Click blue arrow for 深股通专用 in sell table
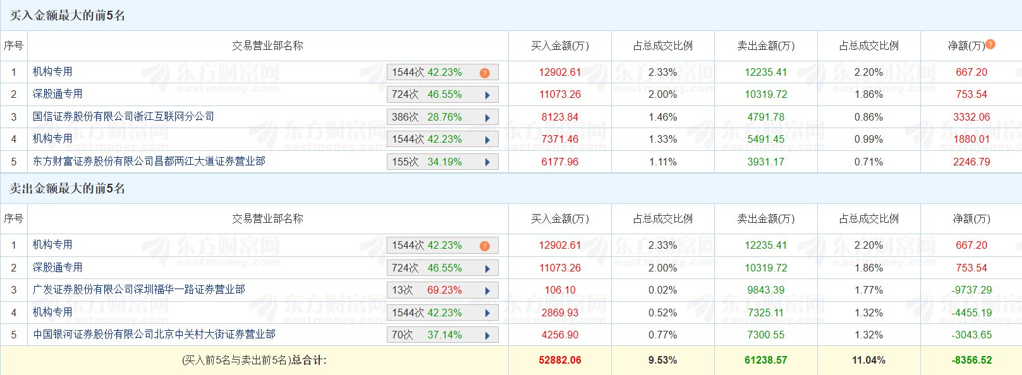Viewport: 1022px width, 375px height. pyautogui.click(x=487, y=268)
